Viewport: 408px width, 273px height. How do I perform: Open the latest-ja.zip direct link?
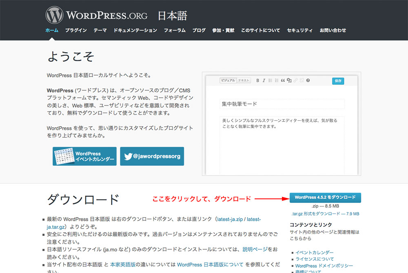coord(230,219)
